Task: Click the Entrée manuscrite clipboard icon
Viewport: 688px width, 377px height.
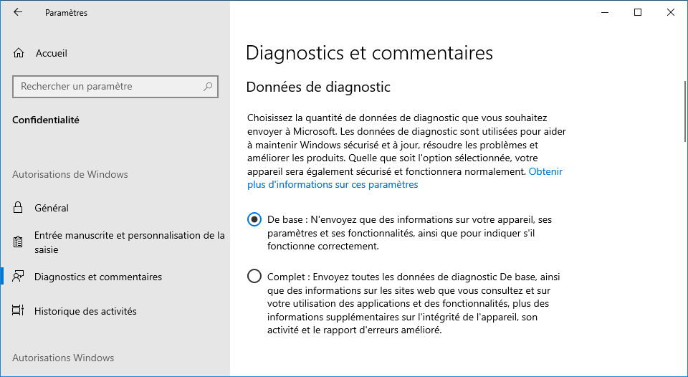Action: (x=18, y=242)
